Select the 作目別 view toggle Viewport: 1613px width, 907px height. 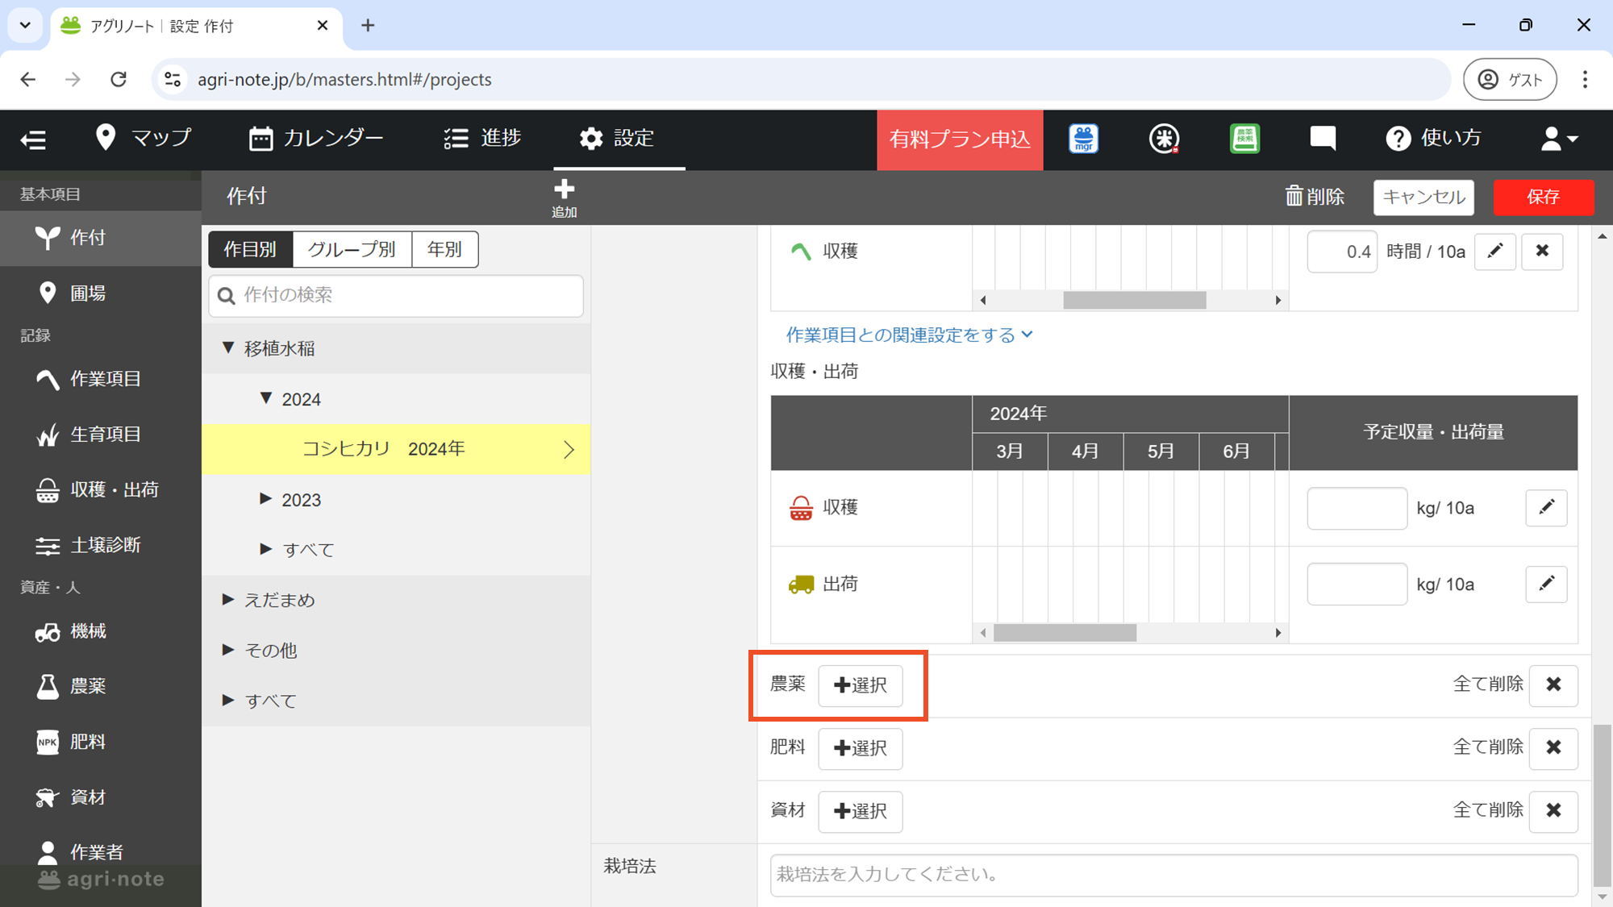[x=250, y=249]
